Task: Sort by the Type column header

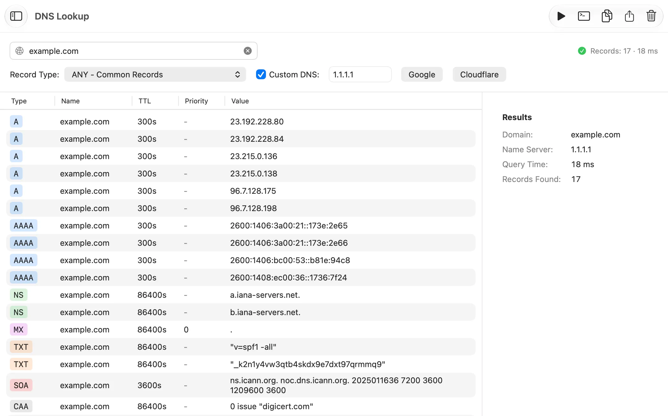Action: click(x=19, y=101)
